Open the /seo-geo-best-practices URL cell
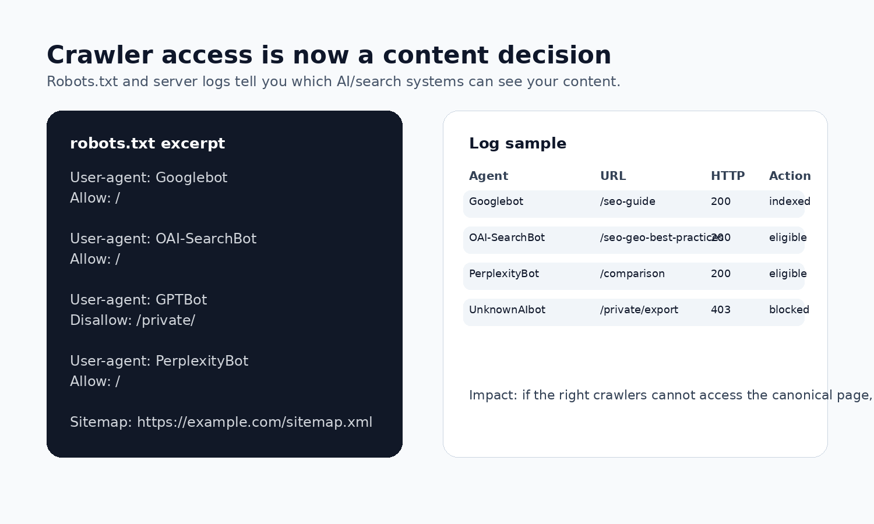 [661, 238]
